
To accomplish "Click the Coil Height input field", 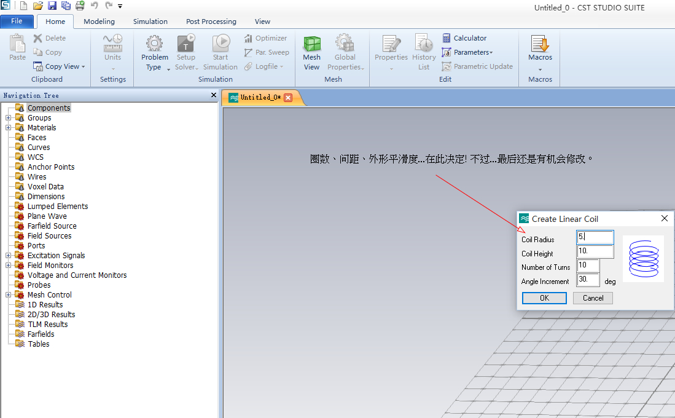I will (x=595, y=251).
